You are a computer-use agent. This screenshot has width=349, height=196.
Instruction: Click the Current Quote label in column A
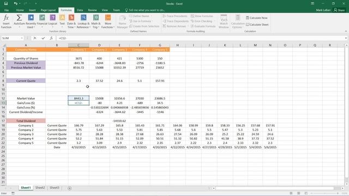[x=26, y=81]
